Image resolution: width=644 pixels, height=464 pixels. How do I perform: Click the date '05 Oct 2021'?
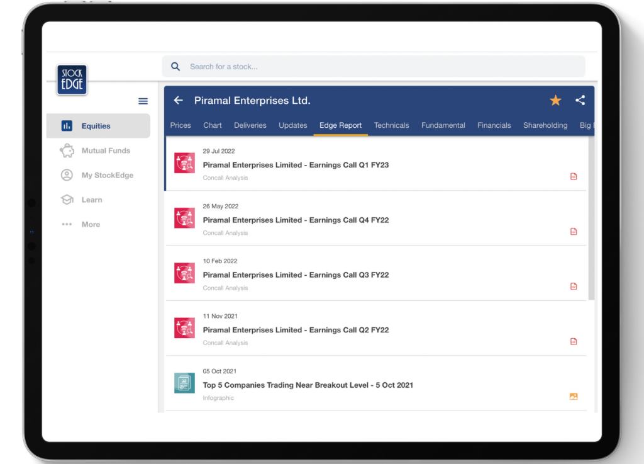point(219,371)
